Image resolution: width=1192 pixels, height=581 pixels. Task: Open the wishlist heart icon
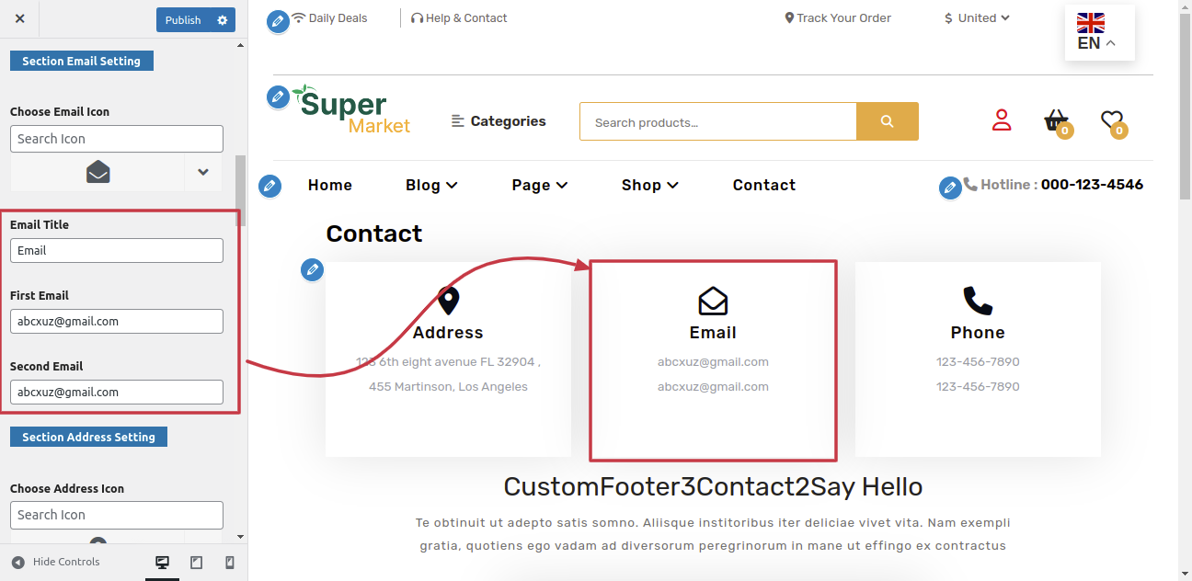tap(1112, 120)
